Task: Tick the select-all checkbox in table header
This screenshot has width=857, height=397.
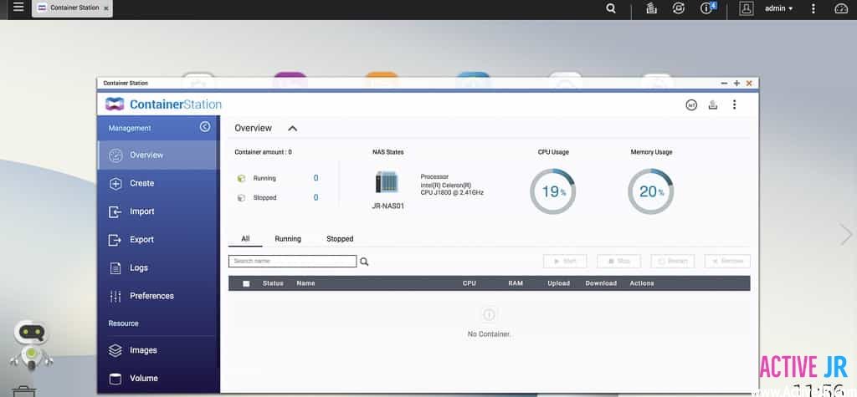Action: coord(246,283)
